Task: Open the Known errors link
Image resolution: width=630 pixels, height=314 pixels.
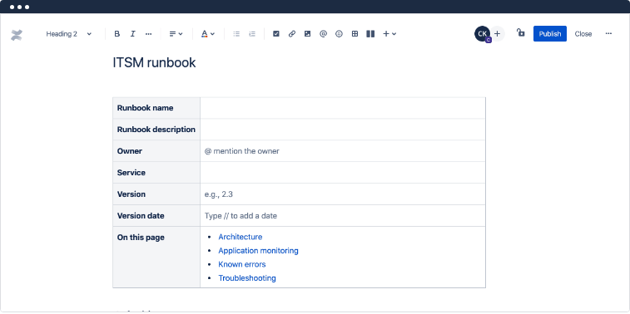Action: (242, 264)
